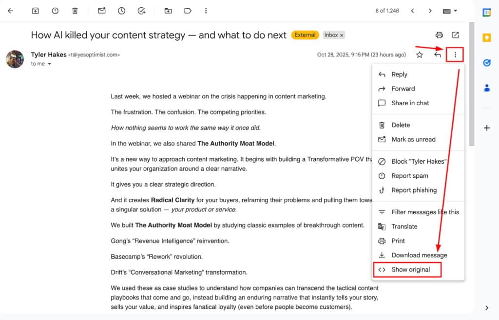Click the email address t@yesoptimist.com
The height and width of the screenshot is (320, 499).
click(x=94, y=55)
